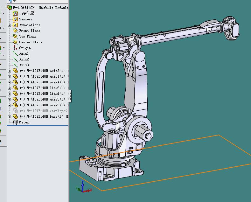Click the panel collapse handle on tree edge
251x202 pixels.
[70, 96]
